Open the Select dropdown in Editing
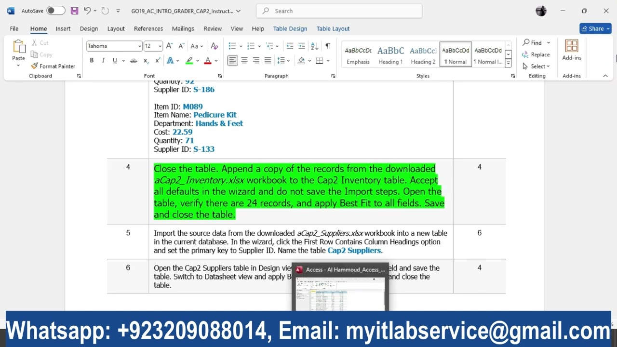The height and width of the screenshot is (347, 617). (x=537, y=66)
